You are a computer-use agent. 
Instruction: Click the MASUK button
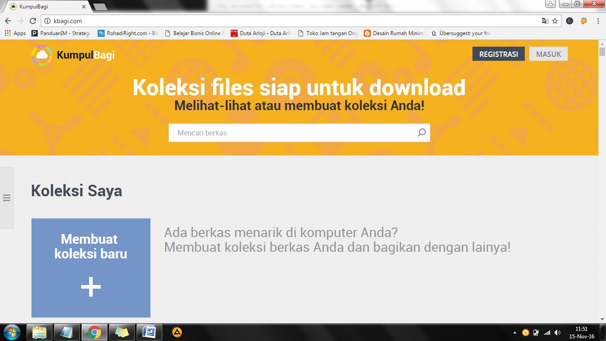click(x=548, y=54)
